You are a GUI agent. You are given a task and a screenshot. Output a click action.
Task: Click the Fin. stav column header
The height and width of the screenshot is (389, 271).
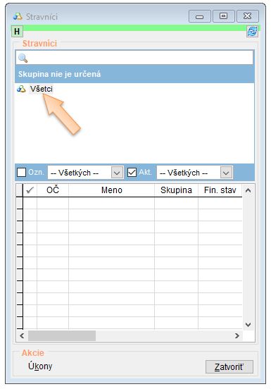(x=220, y=190)
